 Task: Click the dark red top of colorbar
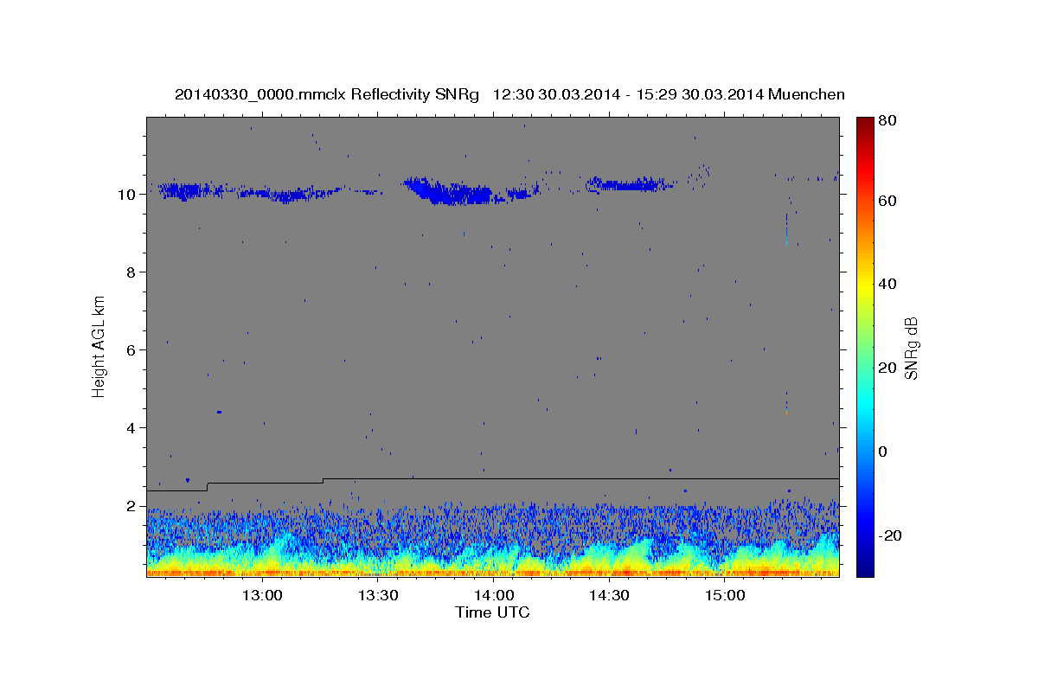point(864,124)
